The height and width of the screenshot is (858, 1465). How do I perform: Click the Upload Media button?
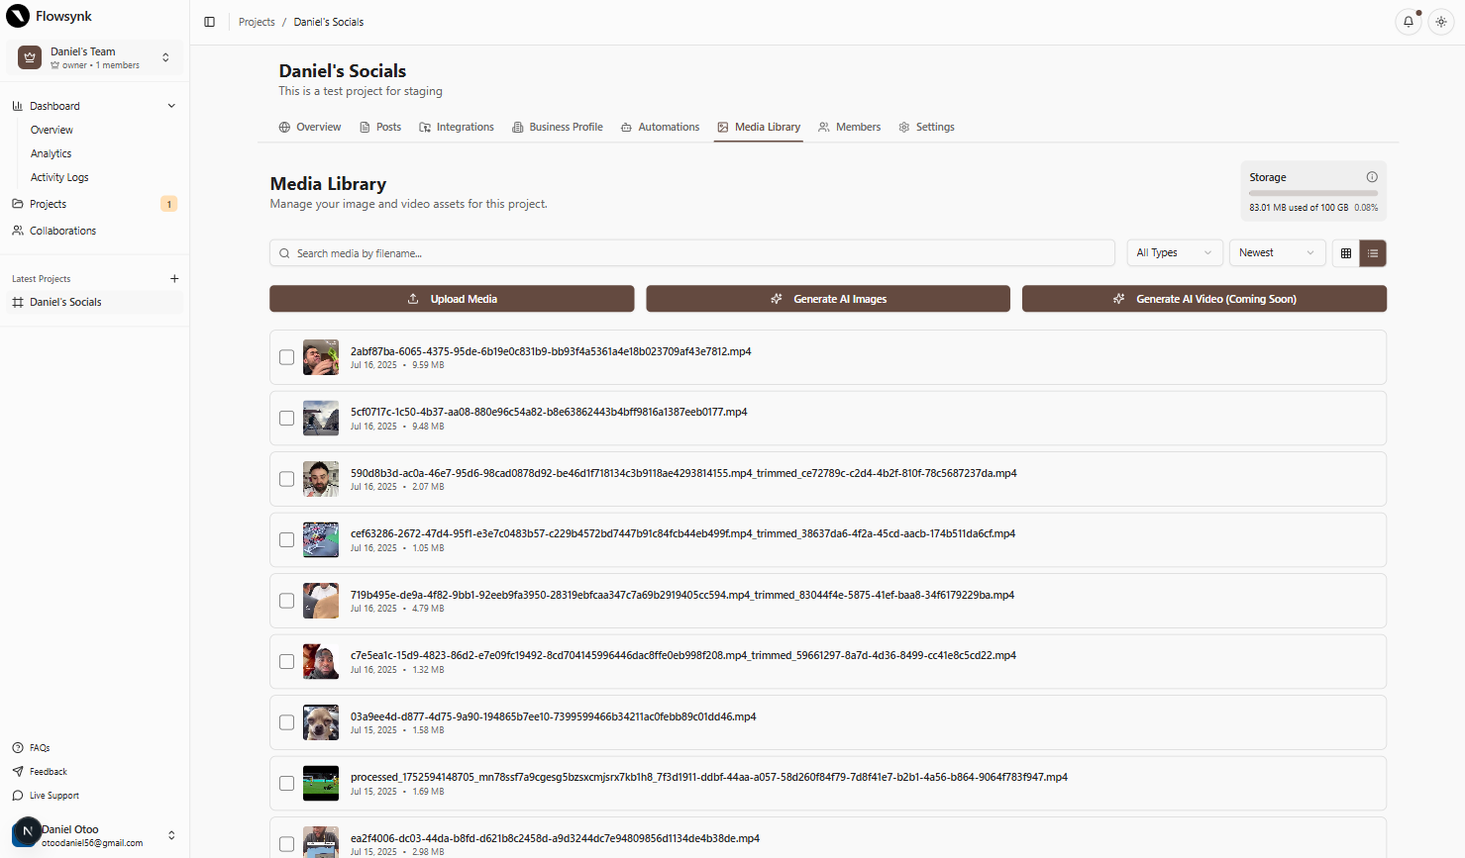tap(452, 299)
